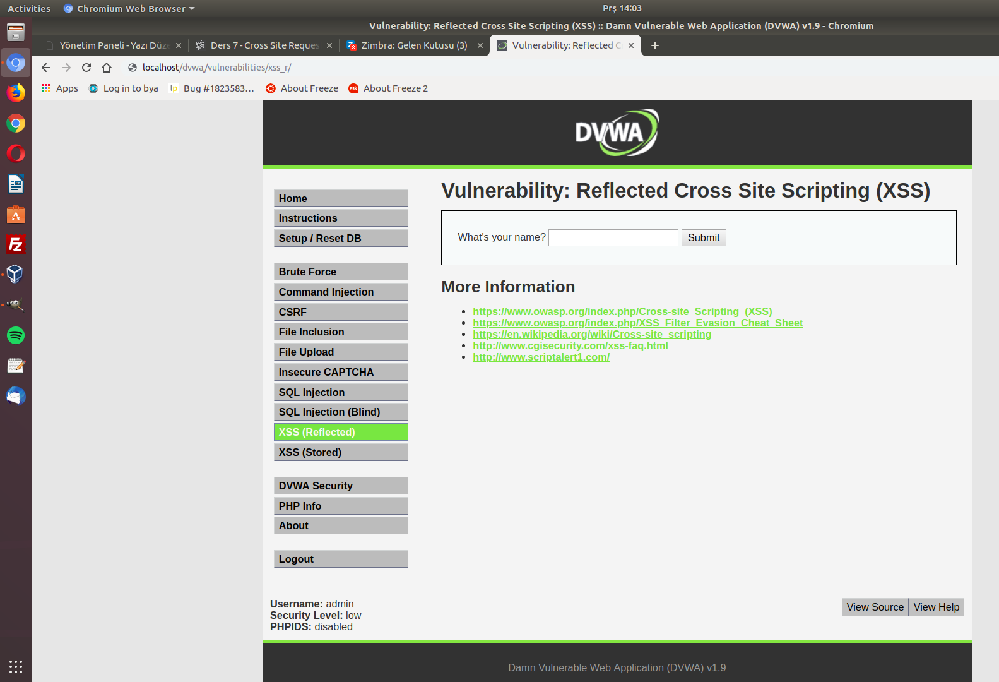Open Files from the Ubuntu dock
999x682 pixels.
pyautogui.click(x=16, y=32)
